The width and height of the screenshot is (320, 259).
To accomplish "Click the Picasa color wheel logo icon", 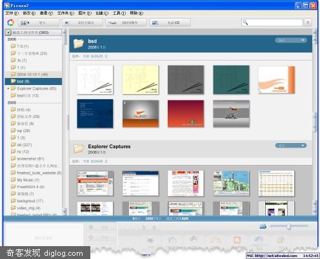I will tap(10, 23).
